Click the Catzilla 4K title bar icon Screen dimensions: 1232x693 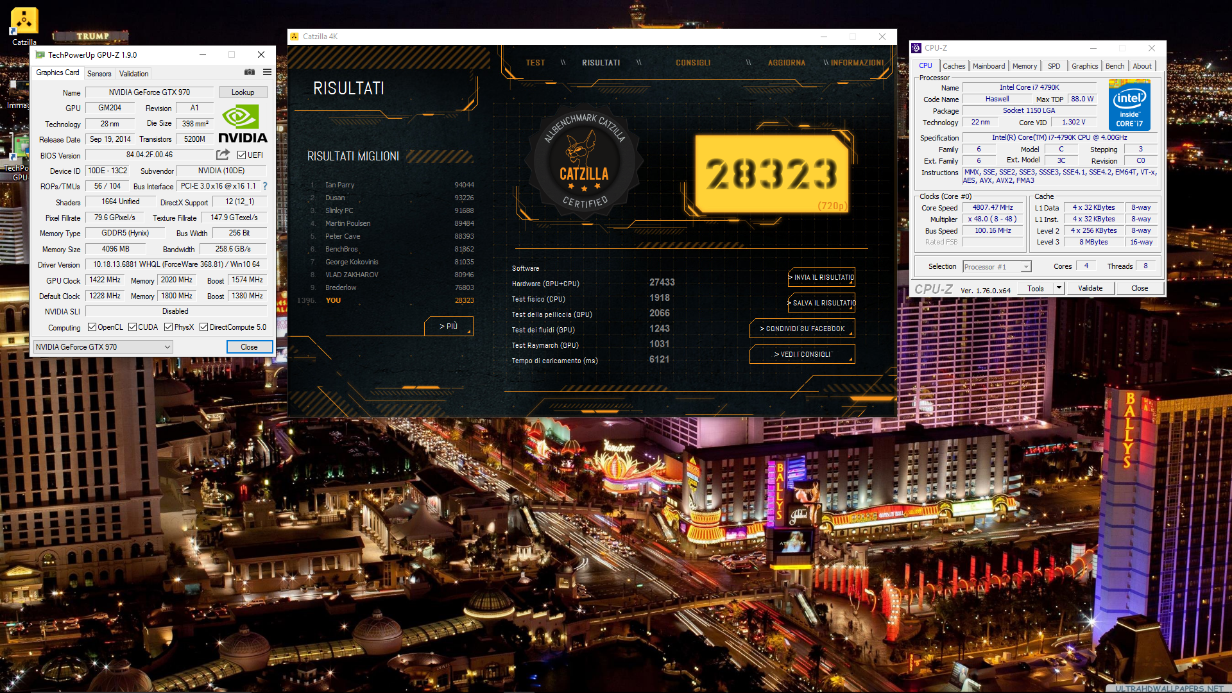(x=295, y=37)
